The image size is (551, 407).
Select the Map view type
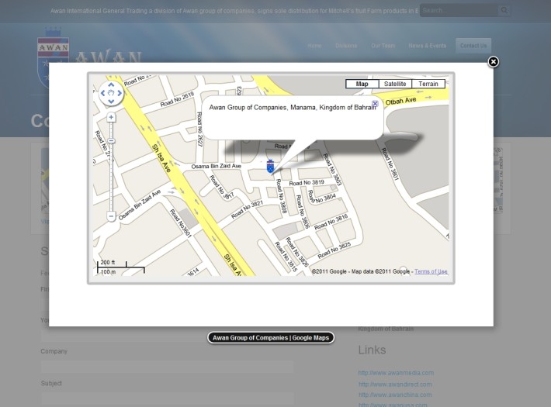(x=362, y=84)
